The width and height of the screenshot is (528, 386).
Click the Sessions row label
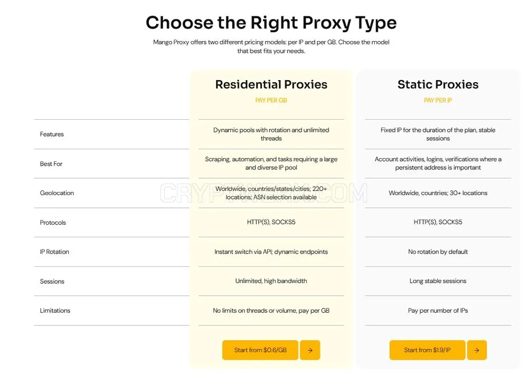click(x=52, y=282)
